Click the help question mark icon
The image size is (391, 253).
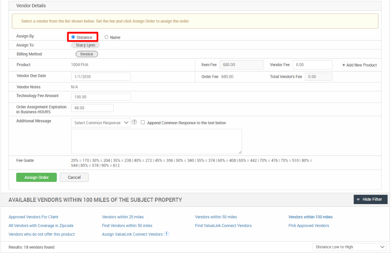tap(134, 122)
